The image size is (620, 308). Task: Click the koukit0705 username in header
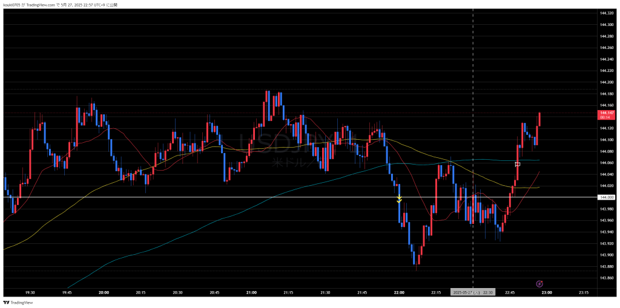click(12, 5)
